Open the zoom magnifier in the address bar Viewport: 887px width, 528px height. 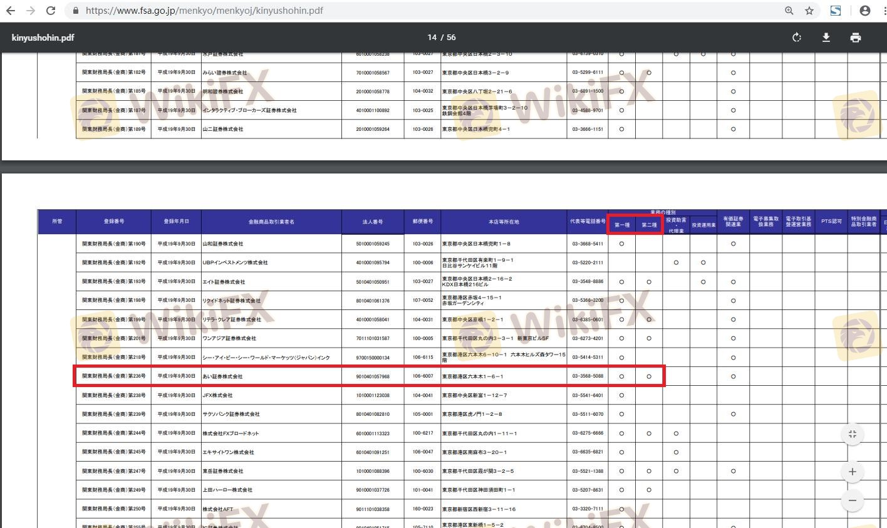click(x=789, y=11)
